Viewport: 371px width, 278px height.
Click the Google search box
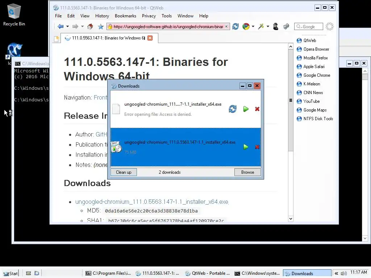(x=309, y=26)
